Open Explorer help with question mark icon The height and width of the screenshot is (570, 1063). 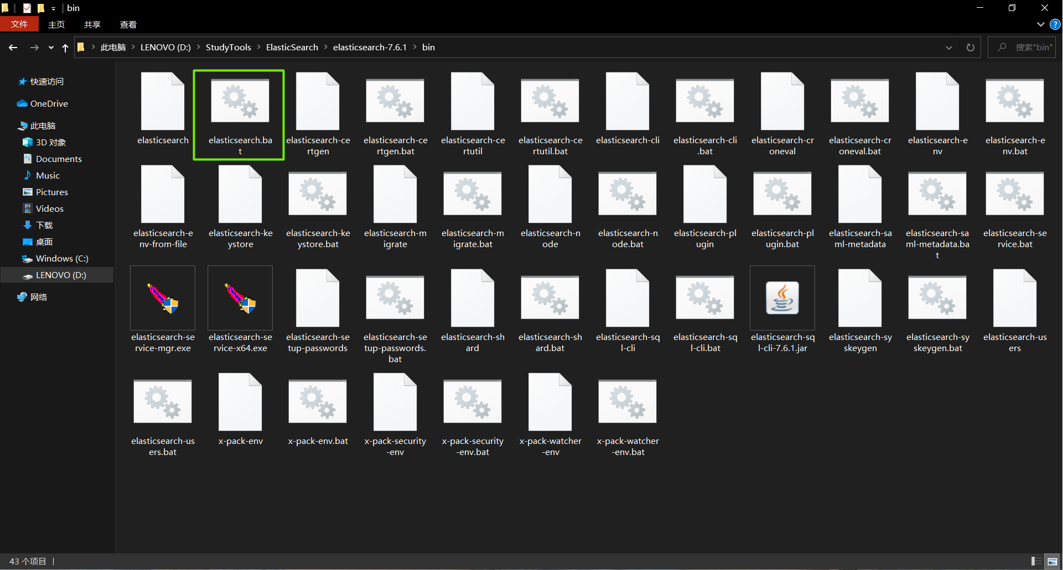[1055, 24]
